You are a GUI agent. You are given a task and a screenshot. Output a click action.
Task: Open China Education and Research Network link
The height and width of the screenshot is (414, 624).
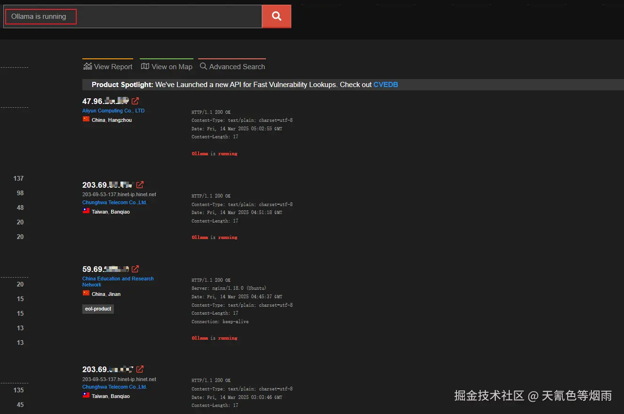pos(118,281)
